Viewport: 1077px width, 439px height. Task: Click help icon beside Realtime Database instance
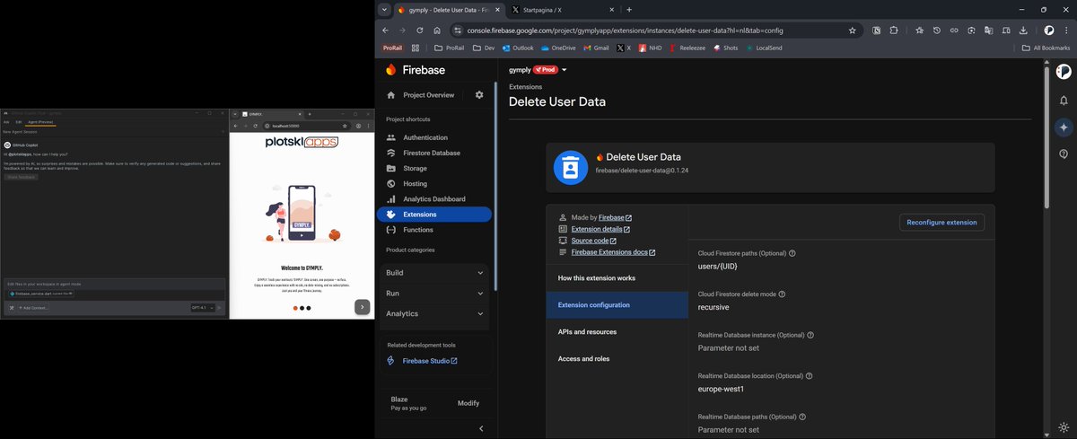coord(810,335)
